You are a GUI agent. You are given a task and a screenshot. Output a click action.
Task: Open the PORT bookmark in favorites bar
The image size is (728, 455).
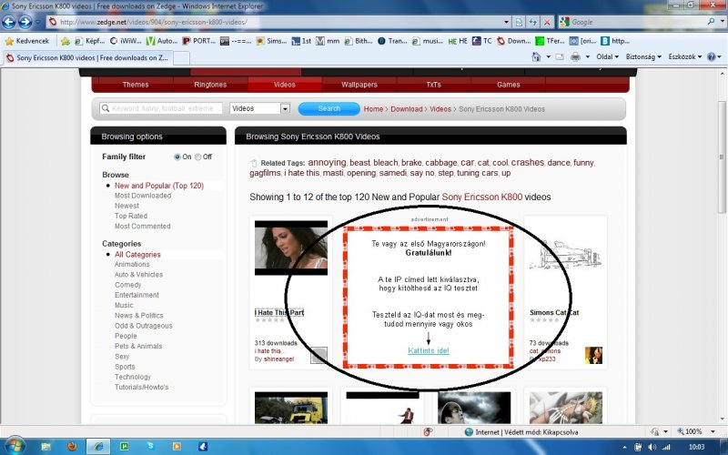198,41
